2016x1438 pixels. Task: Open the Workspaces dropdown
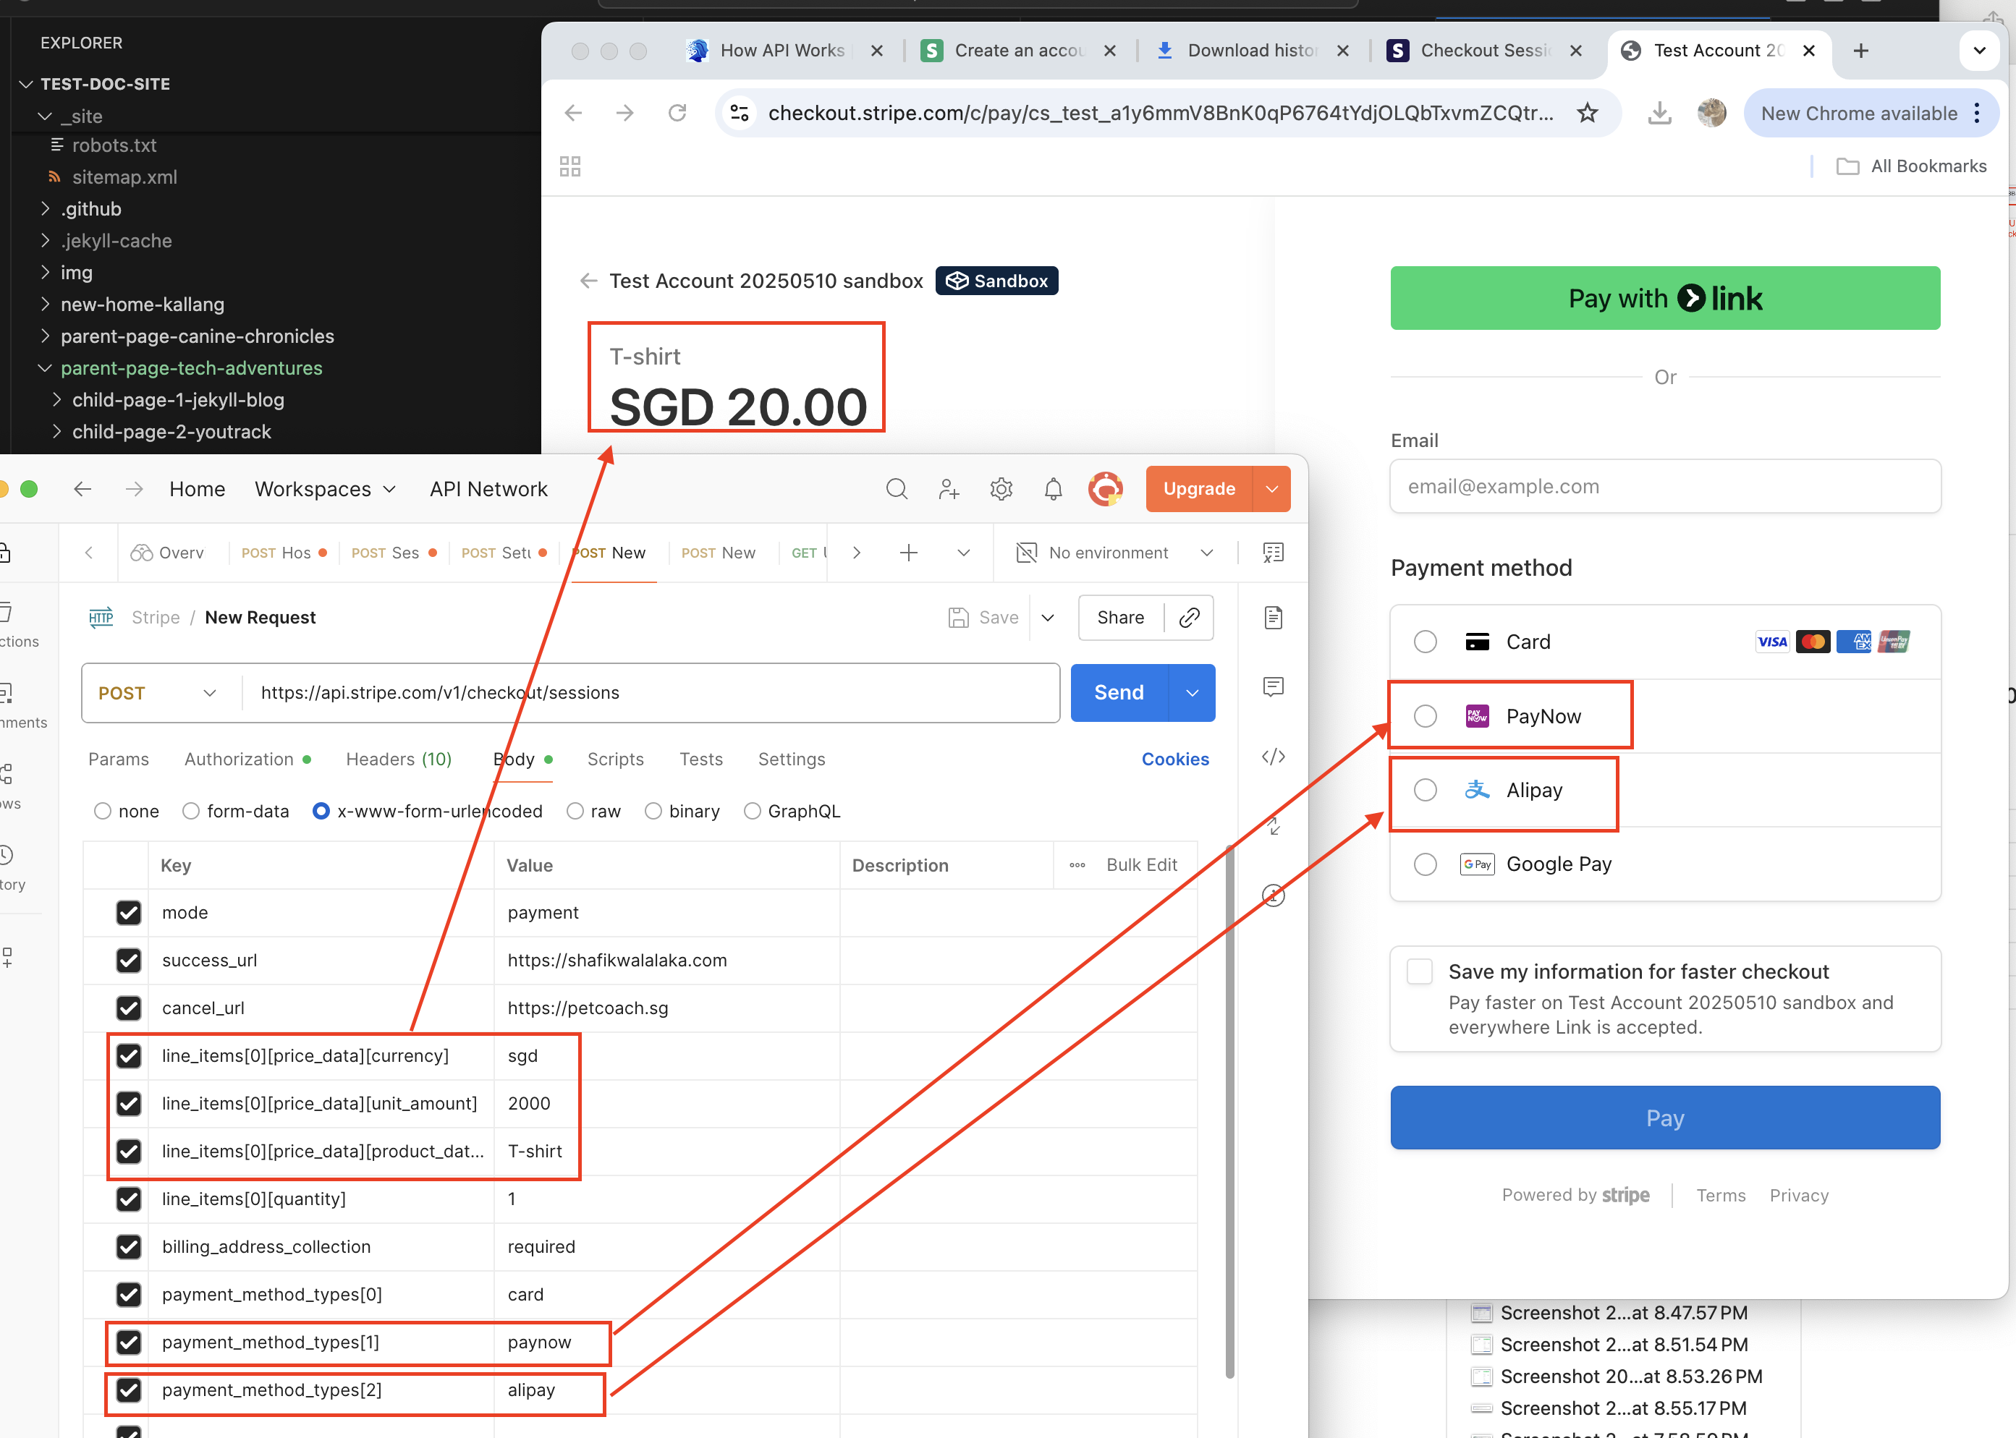click(x=325, y=489)
